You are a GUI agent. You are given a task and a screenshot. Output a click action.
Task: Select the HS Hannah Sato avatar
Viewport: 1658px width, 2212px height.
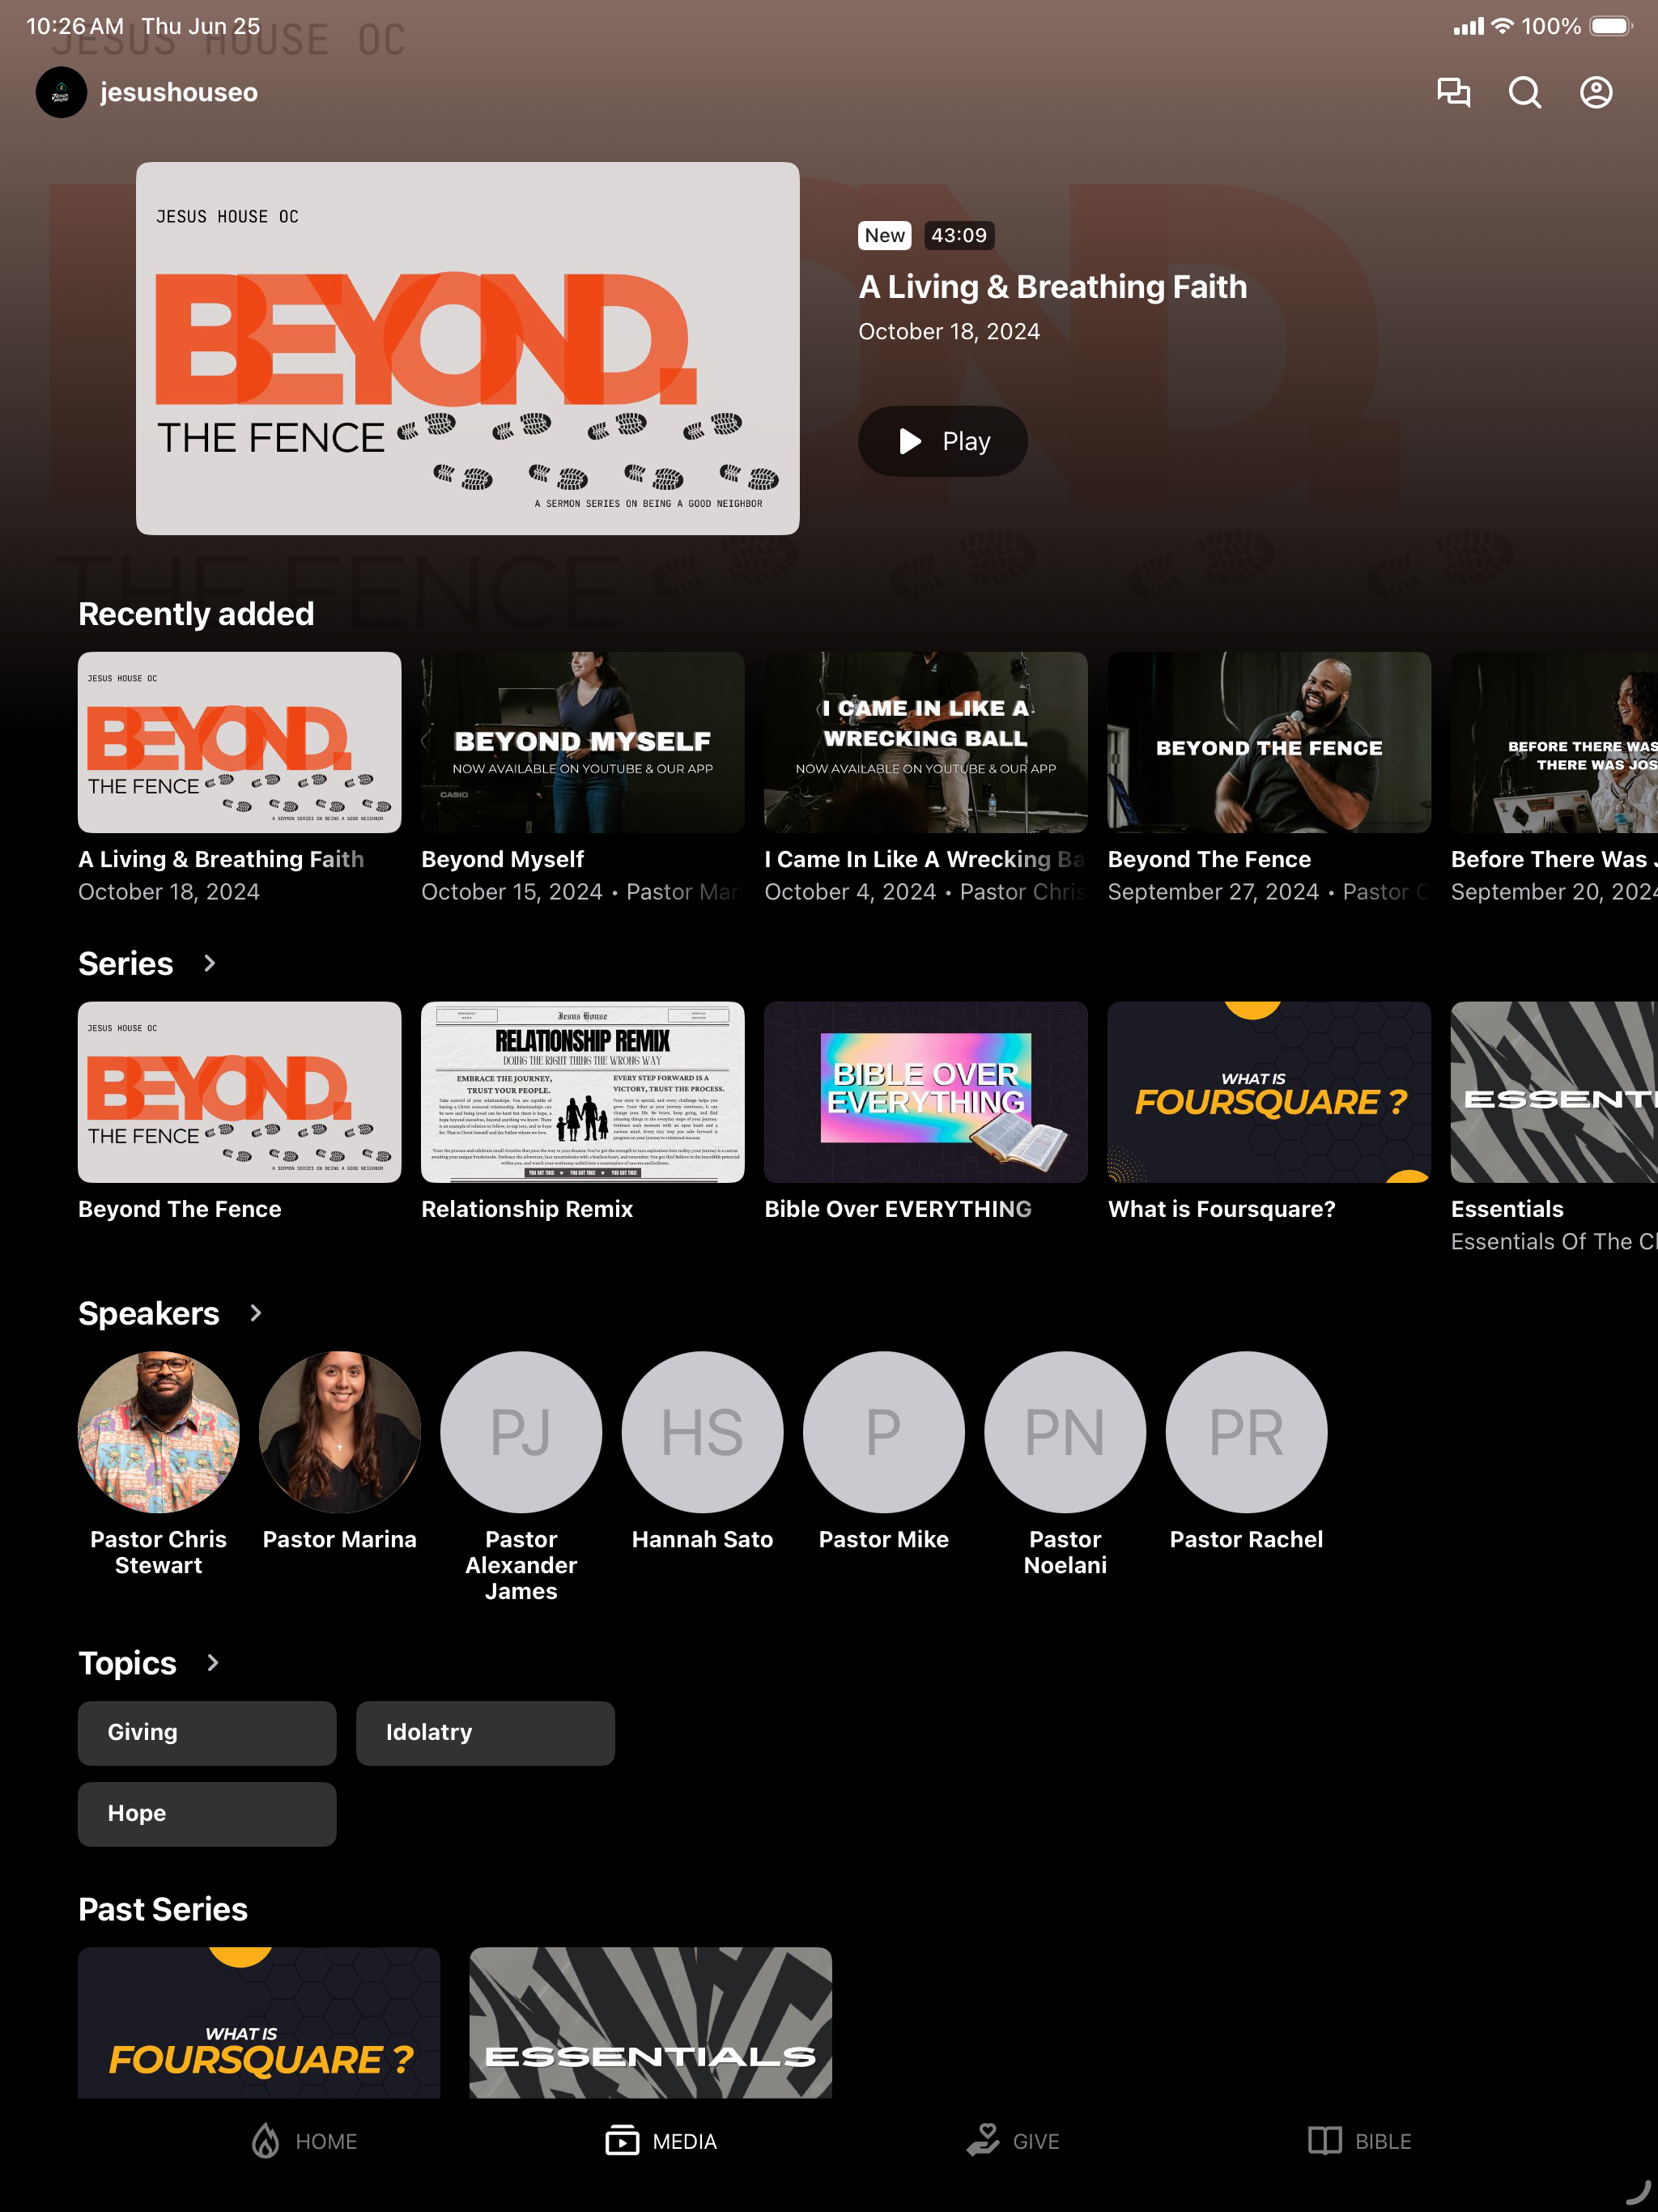702,1431
